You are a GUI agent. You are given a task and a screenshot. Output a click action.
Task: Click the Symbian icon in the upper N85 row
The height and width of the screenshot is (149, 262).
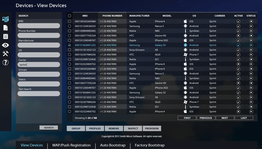point(185,31)
